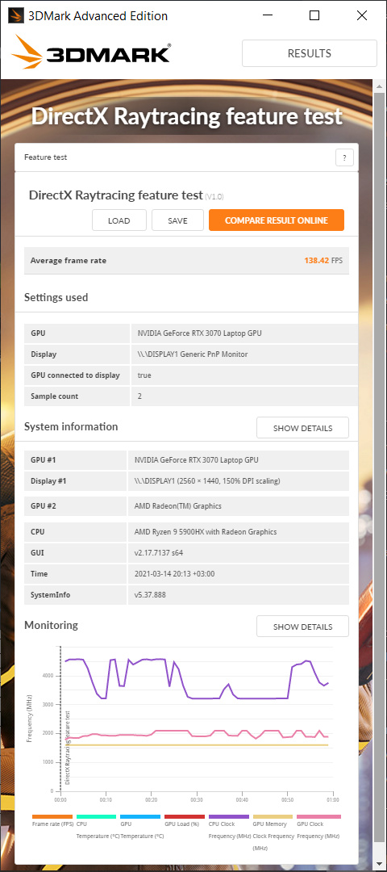387x872 pixels.
Task: Show details for System information
Action: 302,428
